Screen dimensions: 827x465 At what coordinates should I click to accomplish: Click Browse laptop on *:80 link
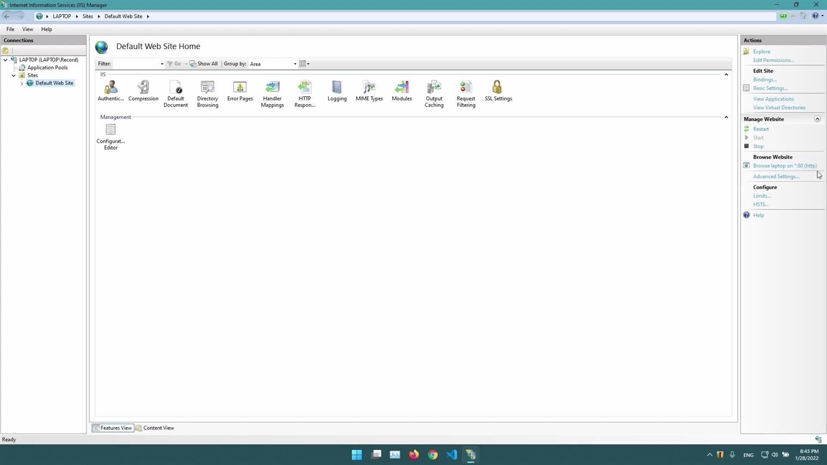(x=784, y=166)
